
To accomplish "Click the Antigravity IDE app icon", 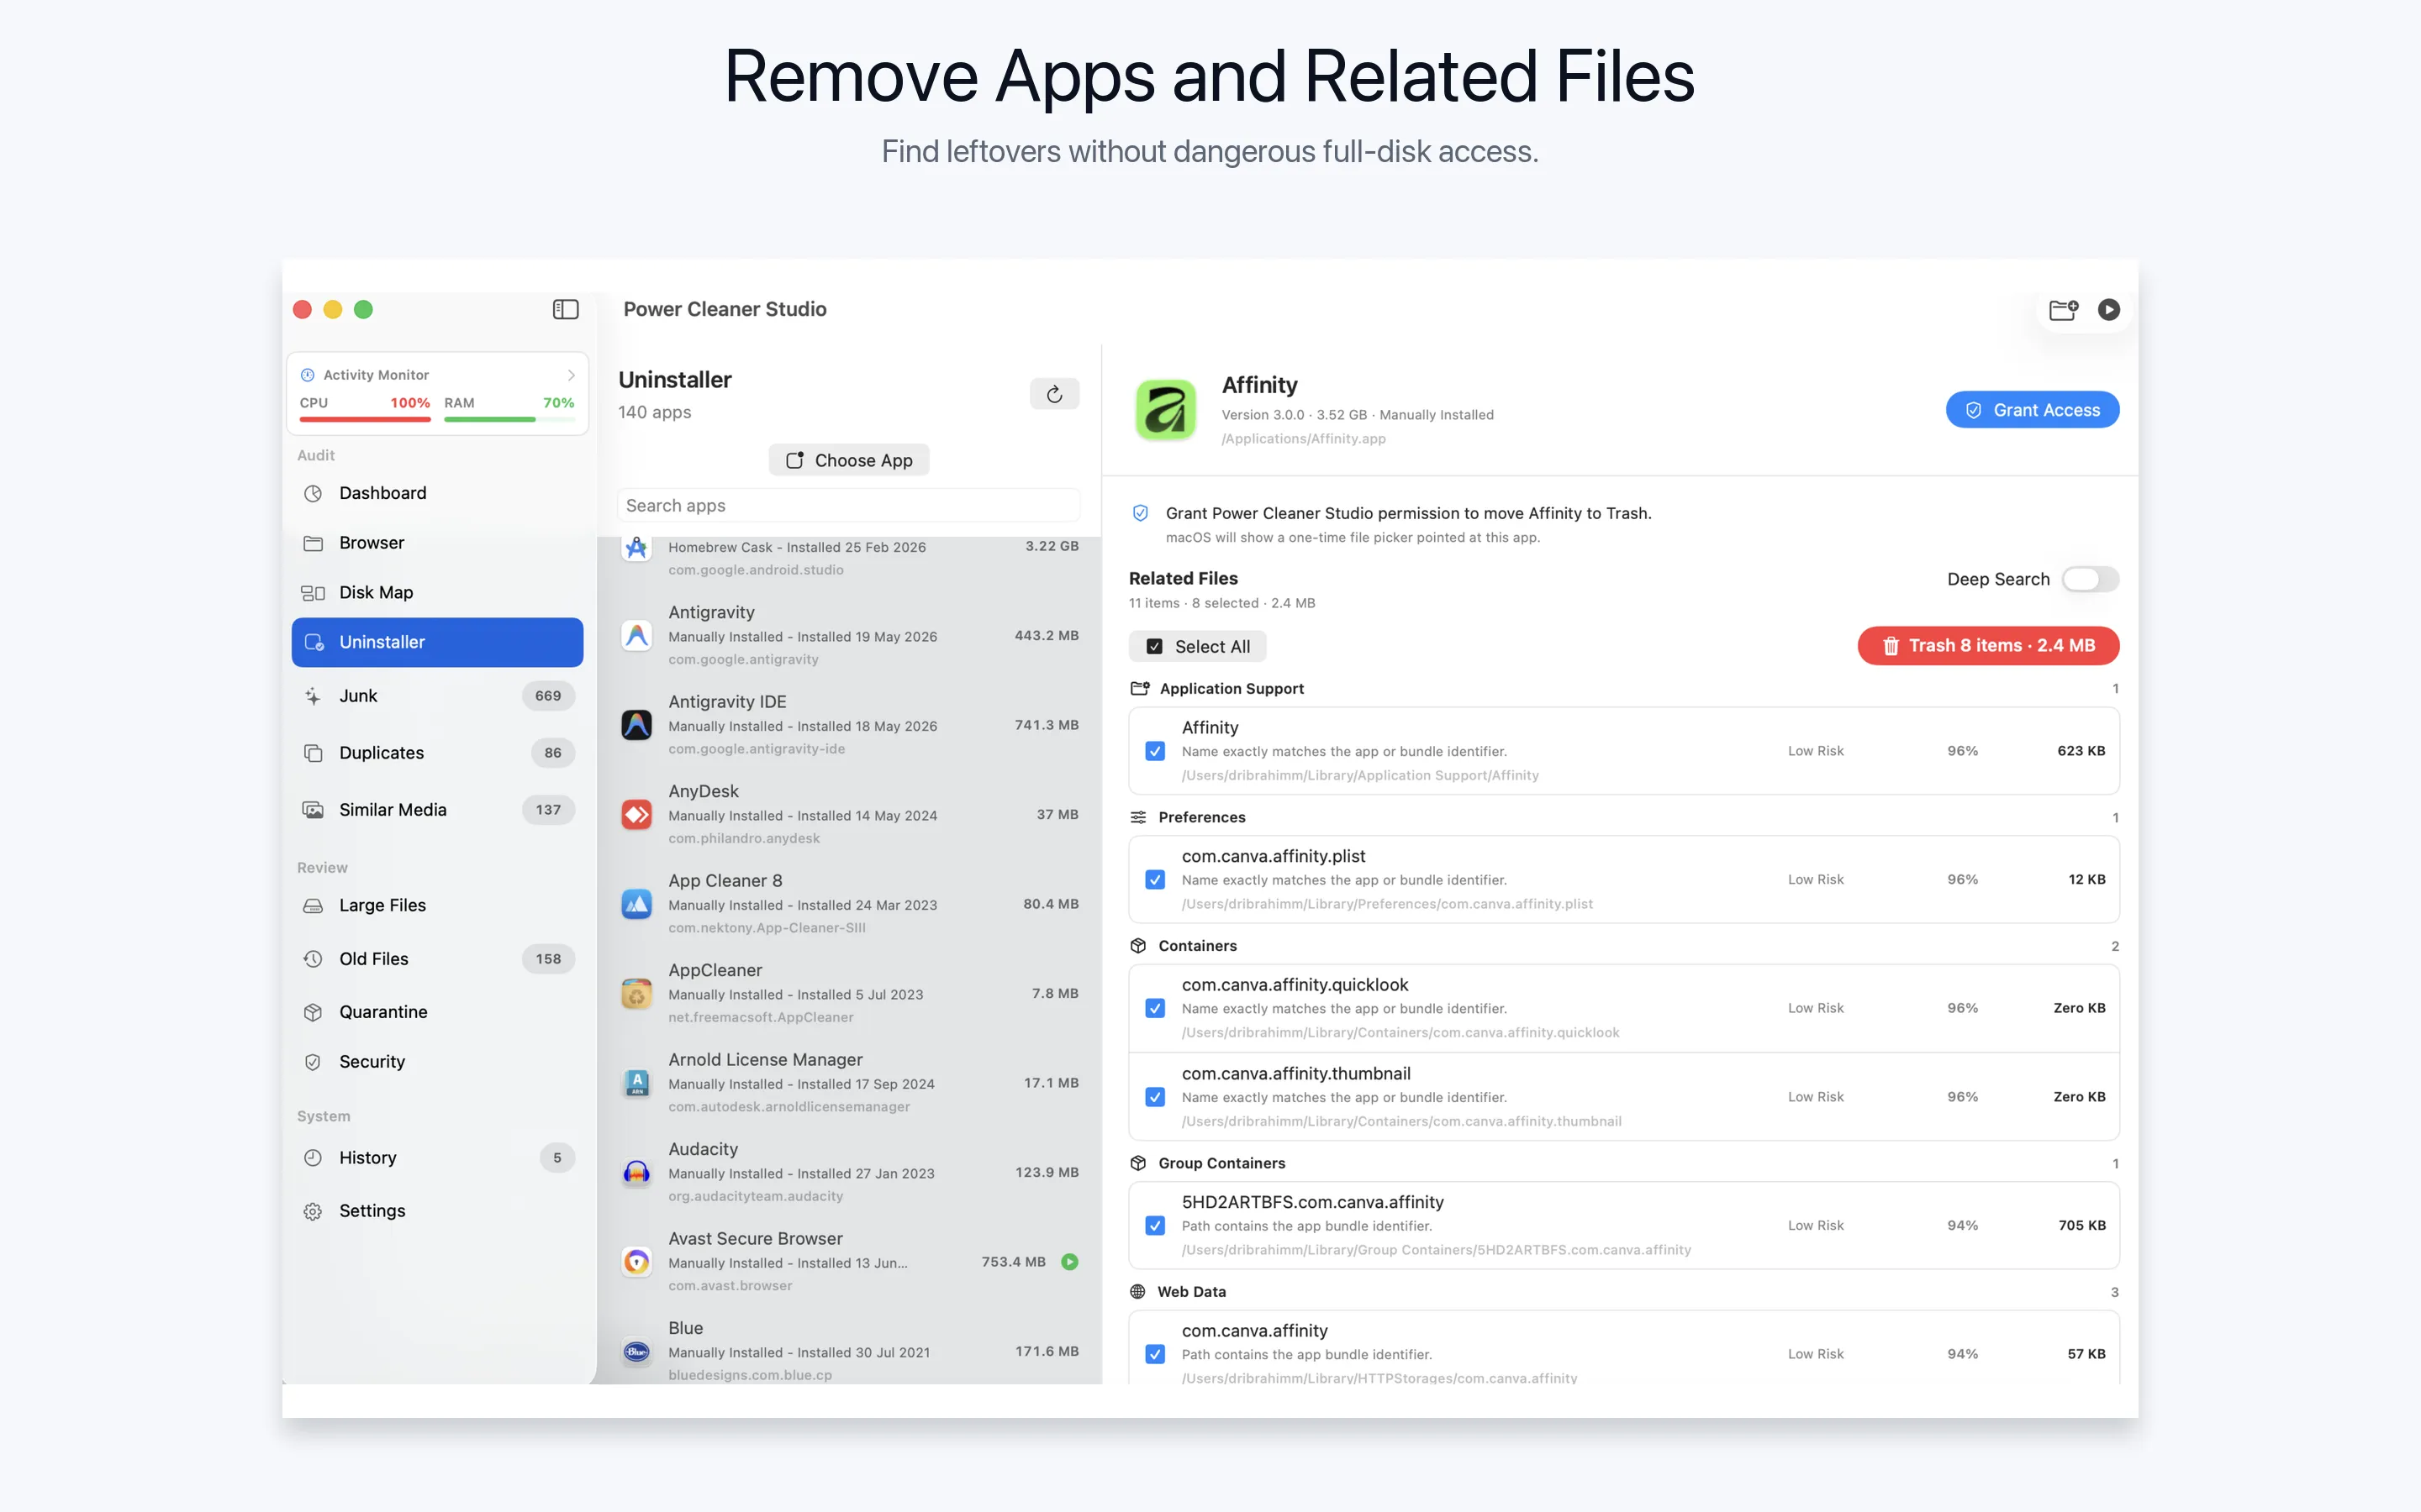I will (636, 725).
